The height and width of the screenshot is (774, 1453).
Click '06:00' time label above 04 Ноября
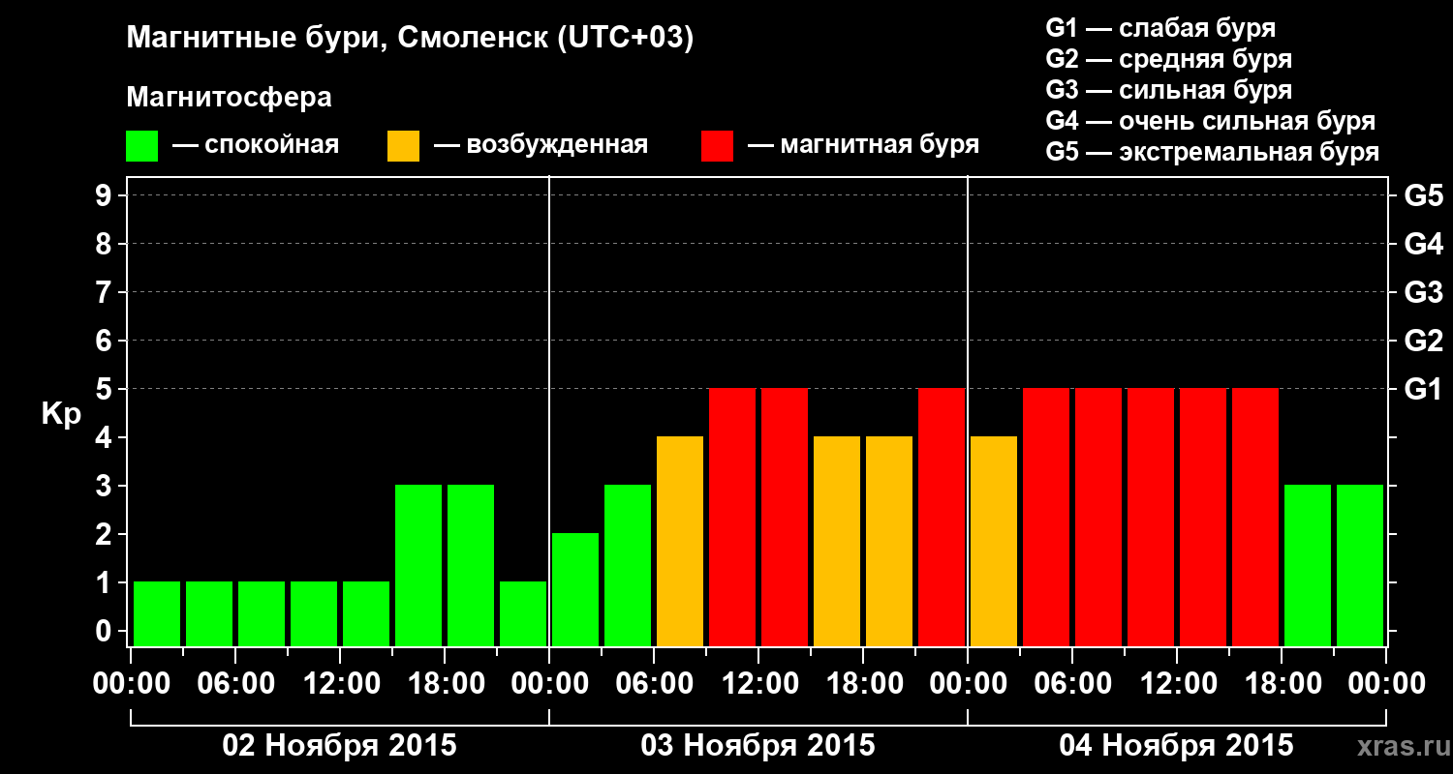coord(1072,683)
